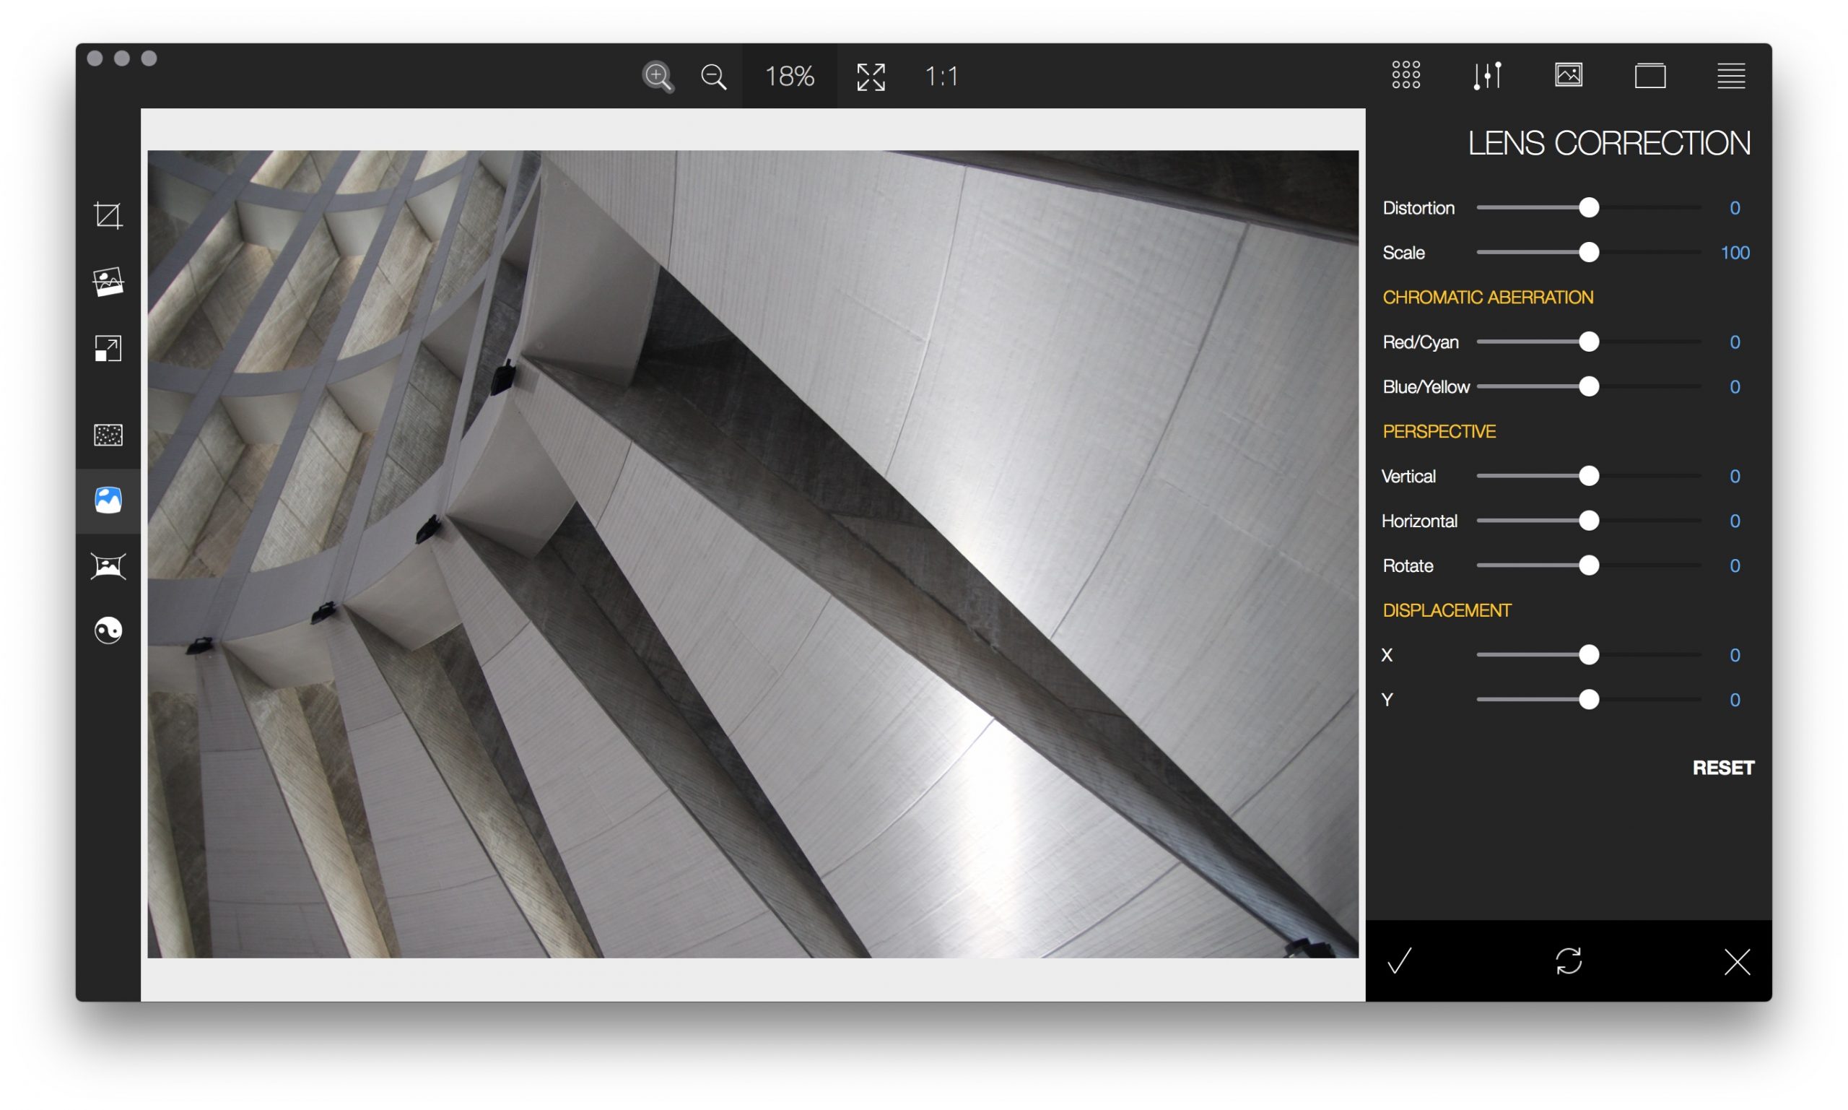Image resolution: width=1848 pixels, height=1110 pixels.
Task: Click the X displacement value 0
Action: pyautogui.click(x=1735, y=655)
